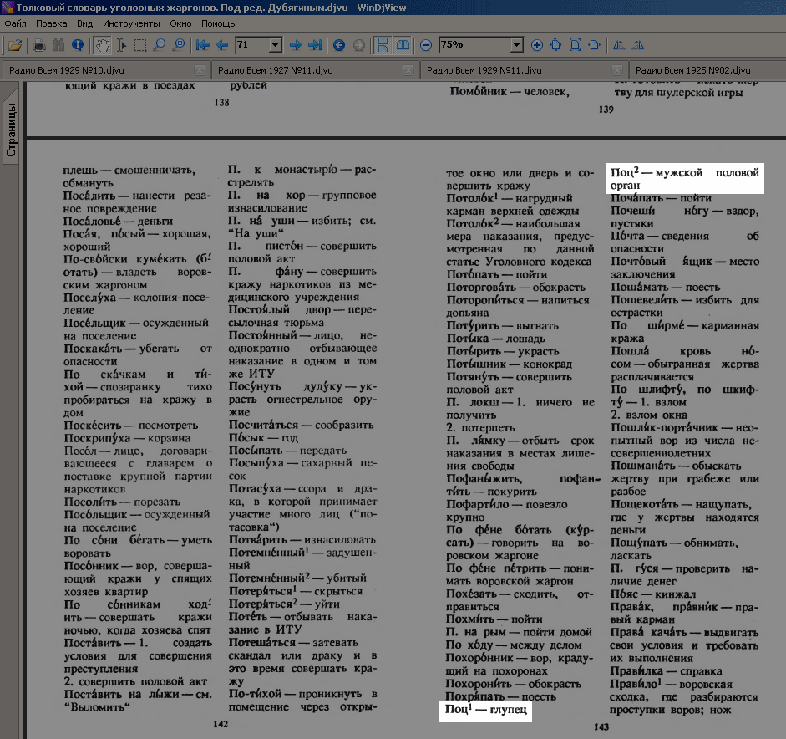Select the magnifying glass tool

click(x=160, y=46)
